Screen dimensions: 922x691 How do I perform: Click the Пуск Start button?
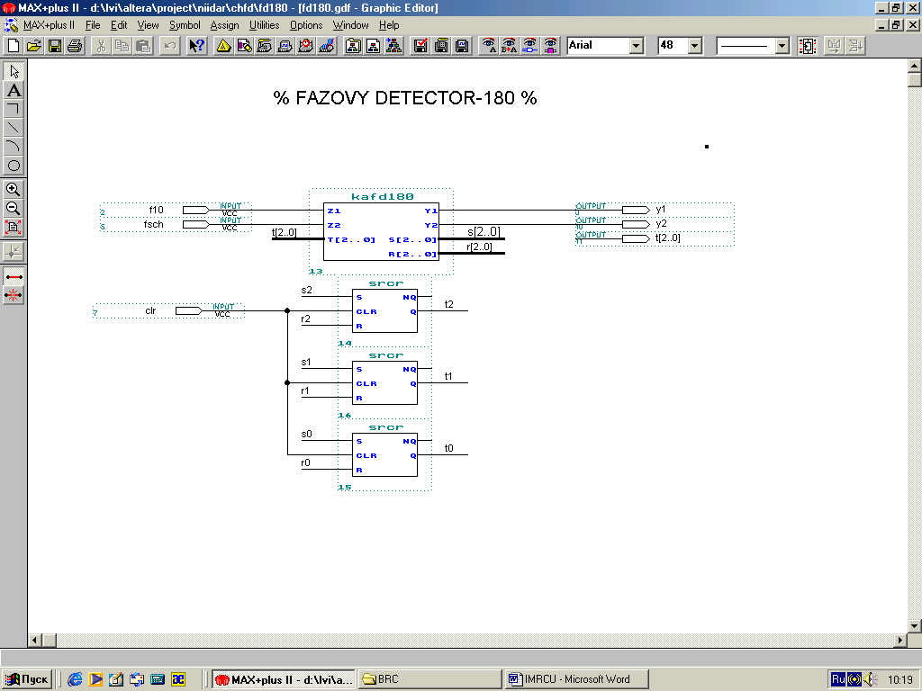[x=27, y=679]
